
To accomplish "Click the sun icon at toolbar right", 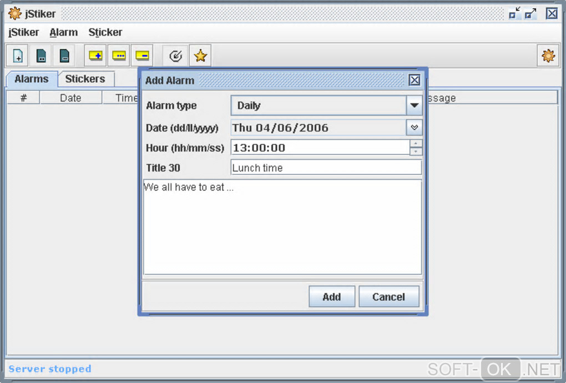I will click(548, 56).
